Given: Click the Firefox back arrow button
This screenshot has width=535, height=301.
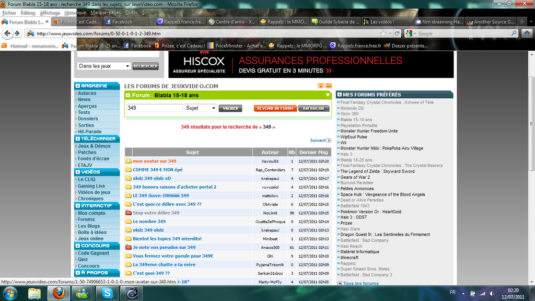Looking at the screenshot, I should (x=7, y=33).
